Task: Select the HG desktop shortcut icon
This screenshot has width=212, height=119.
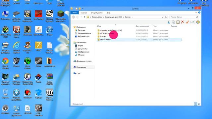Action: (49, 93)
